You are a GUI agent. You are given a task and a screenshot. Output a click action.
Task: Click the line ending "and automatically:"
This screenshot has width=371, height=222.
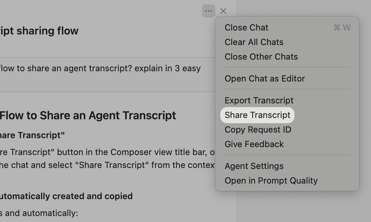pyautogui.click(x=39, y=213)
